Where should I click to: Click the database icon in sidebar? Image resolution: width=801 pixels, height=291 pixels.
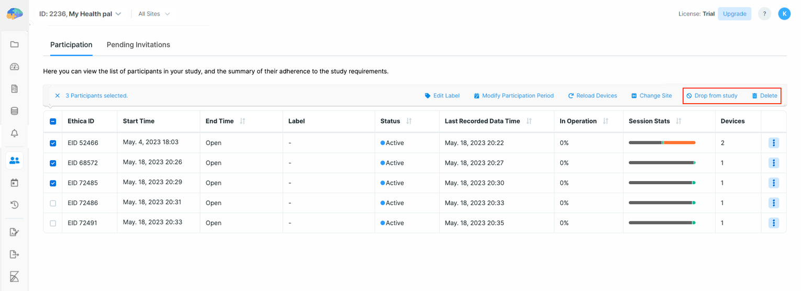click(15, 111)
